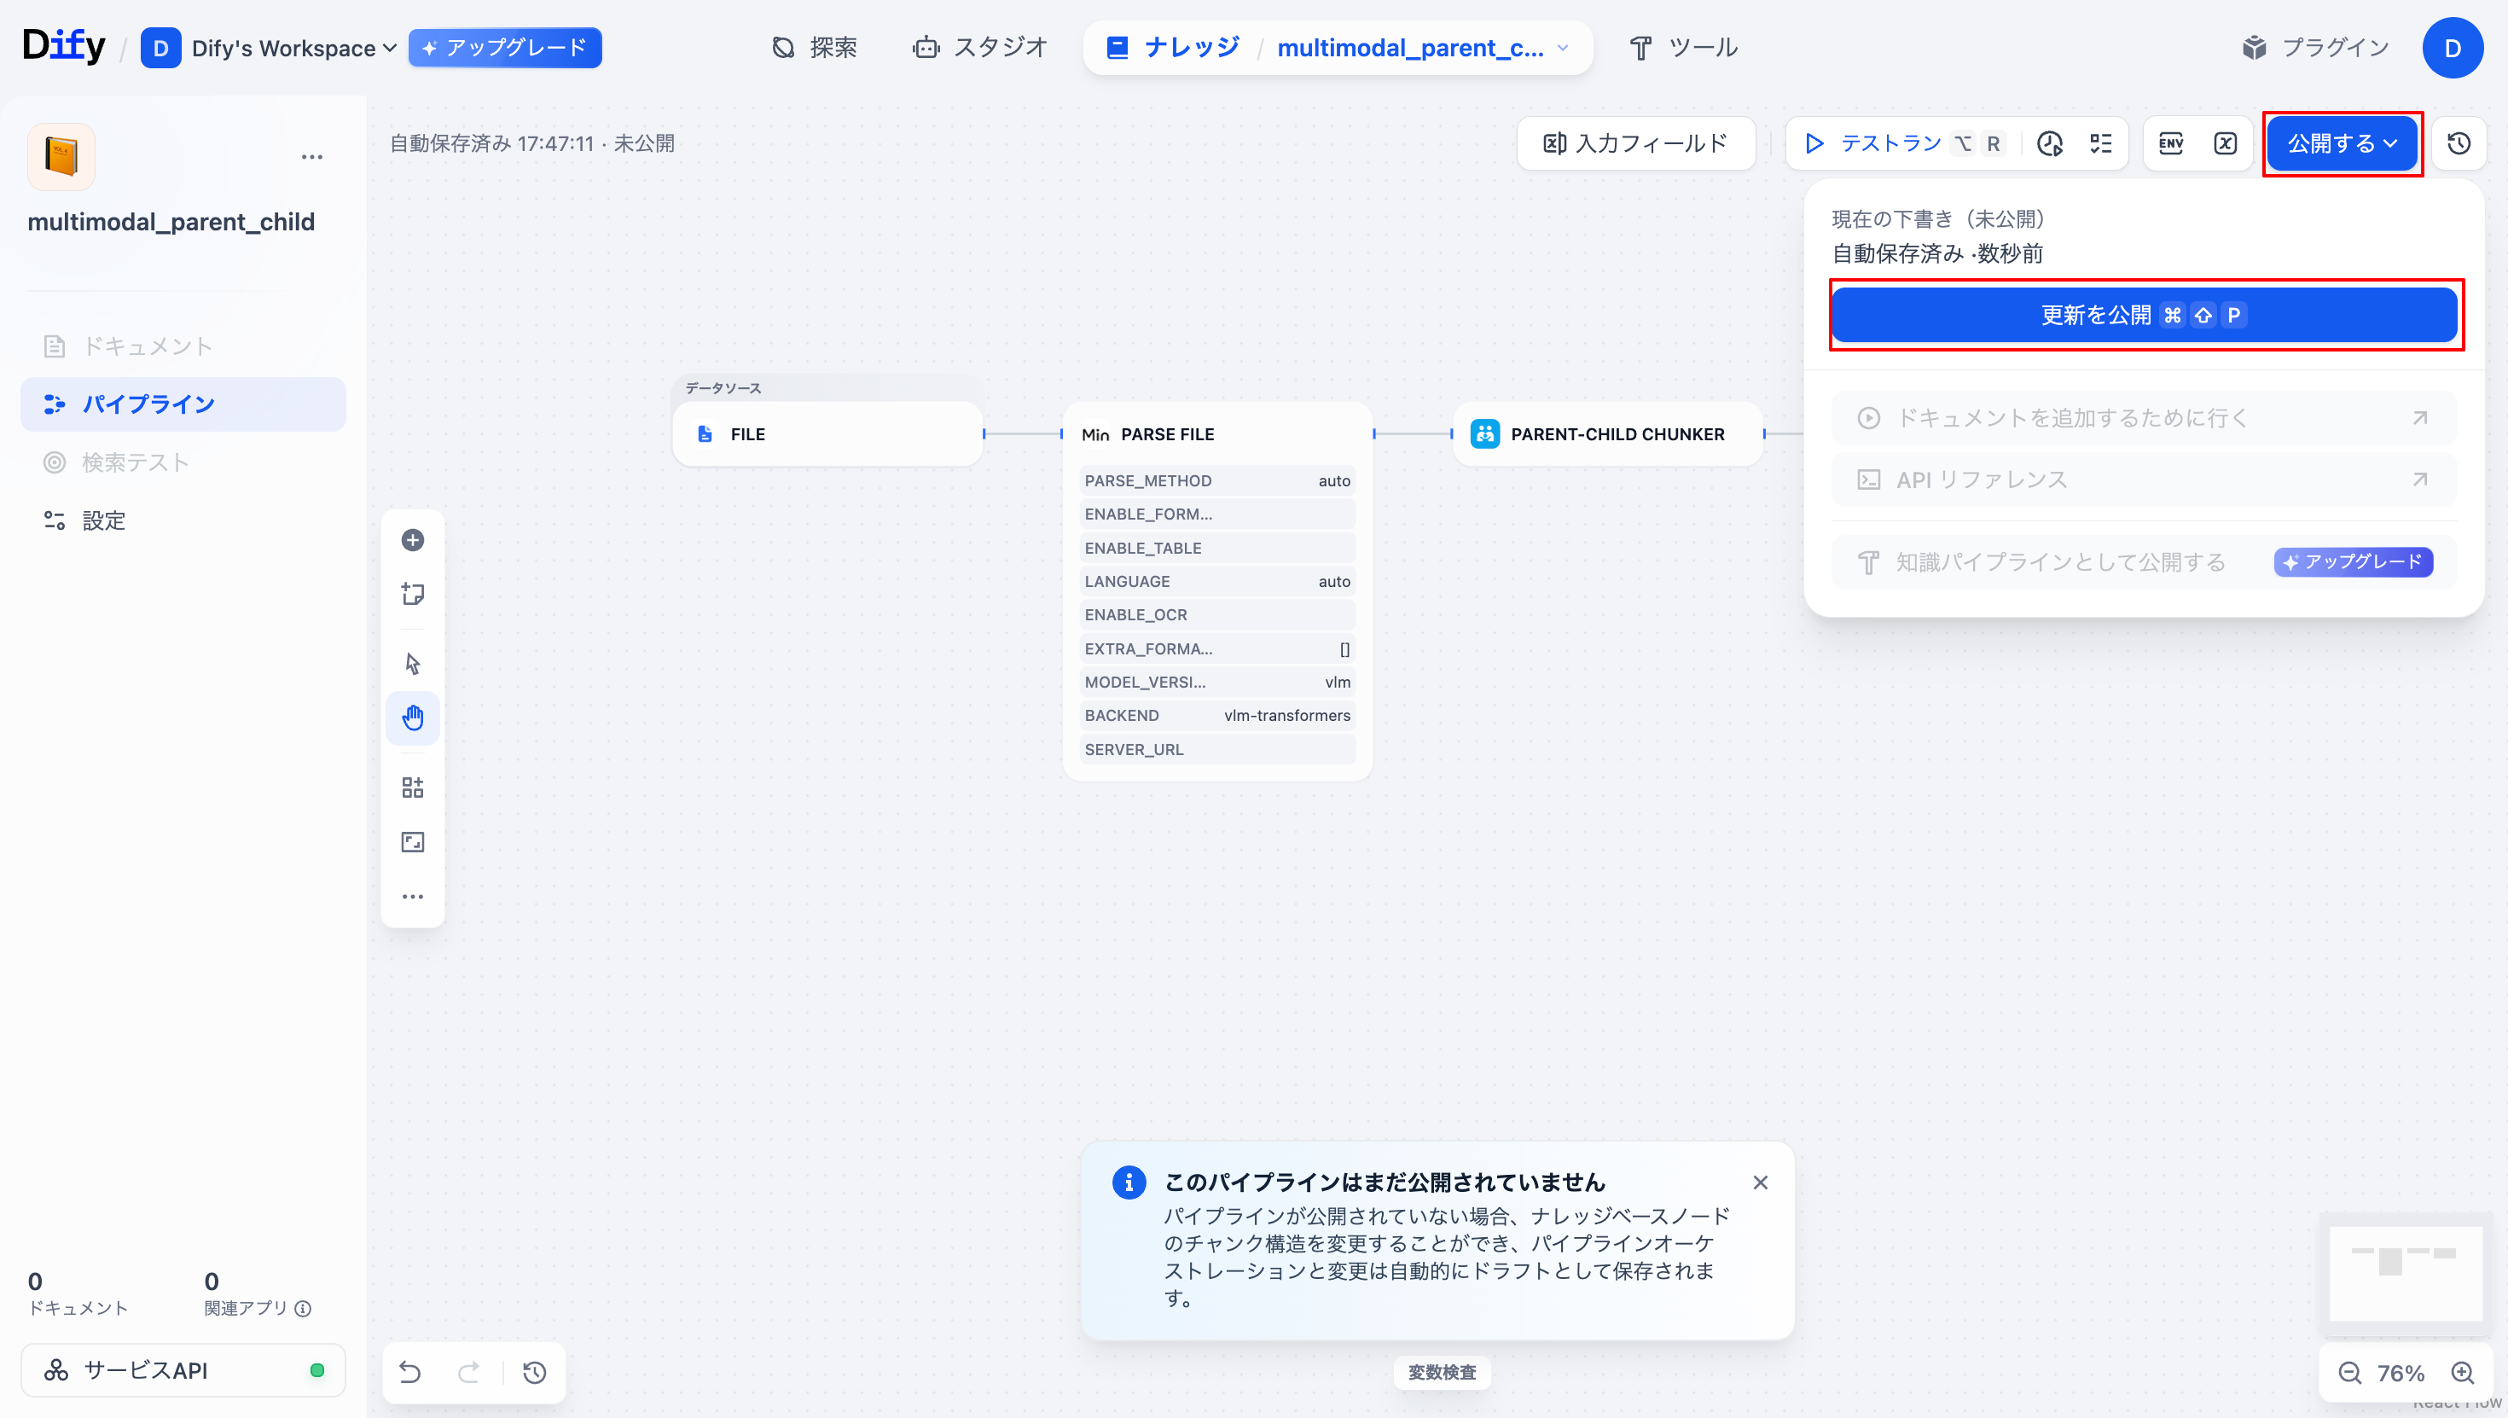The image size is (2508, 1418).
Task: Click the organize nodes layout icon
Action: pos(413,787)
